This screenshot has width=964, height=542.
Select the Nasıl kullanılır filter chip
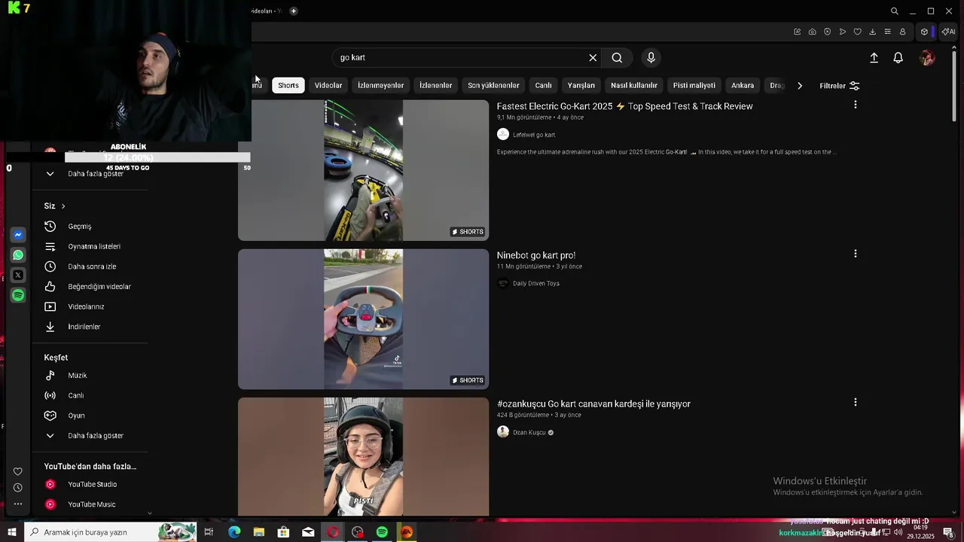[634, 86]
